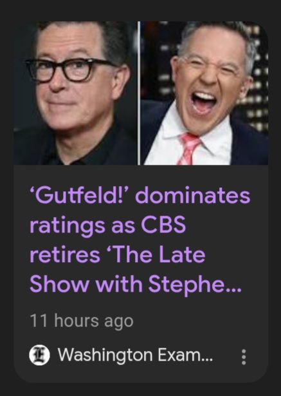Image resolution: width=281 pixels, height=396 pixels.
Task: Click truncated 'Show with Stephe...' headline line
Action: click(136, 284)
